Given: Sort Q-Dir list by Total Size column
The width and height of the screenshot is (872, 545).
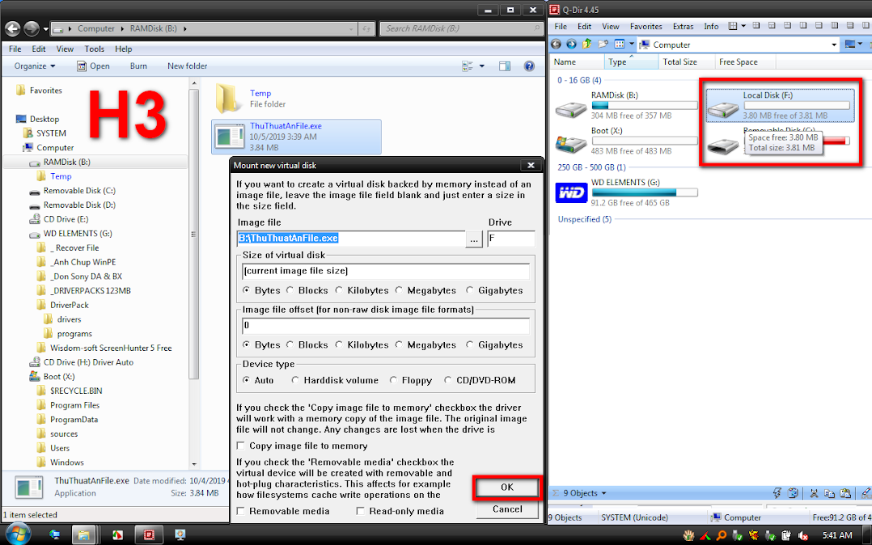Looking at the screenshot, I should 685,62.
